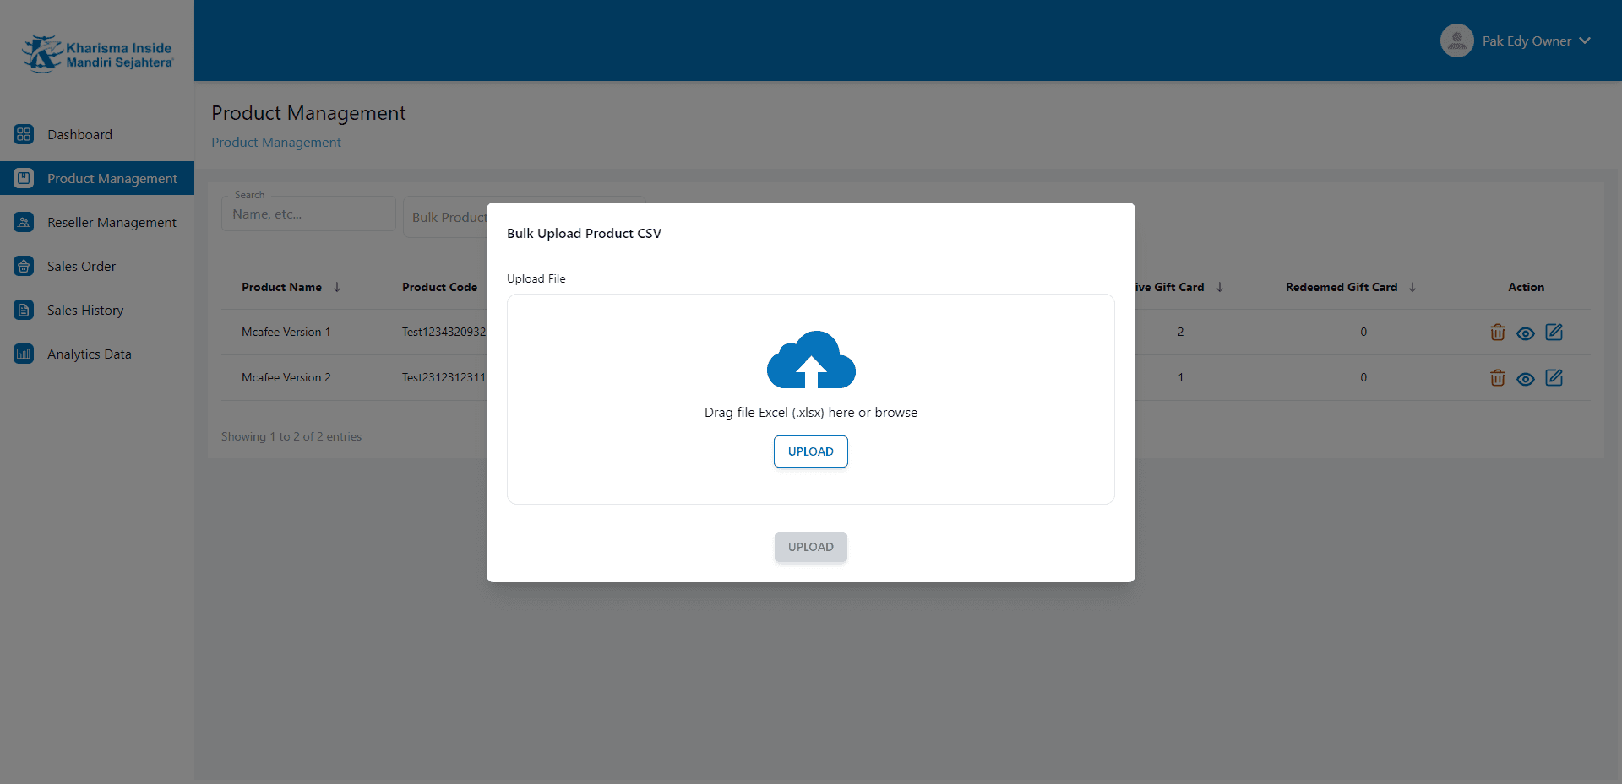This screenshot has width=1622, height=784.
Task: Sort by Redeemed Gift Card arrow
Action: (1412, 287)
